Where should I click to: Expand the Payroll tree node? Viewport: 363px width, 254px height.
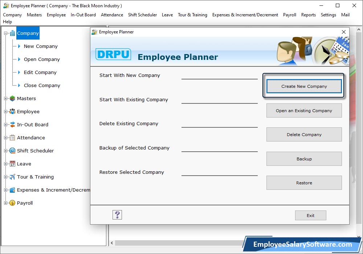point(5,203)
